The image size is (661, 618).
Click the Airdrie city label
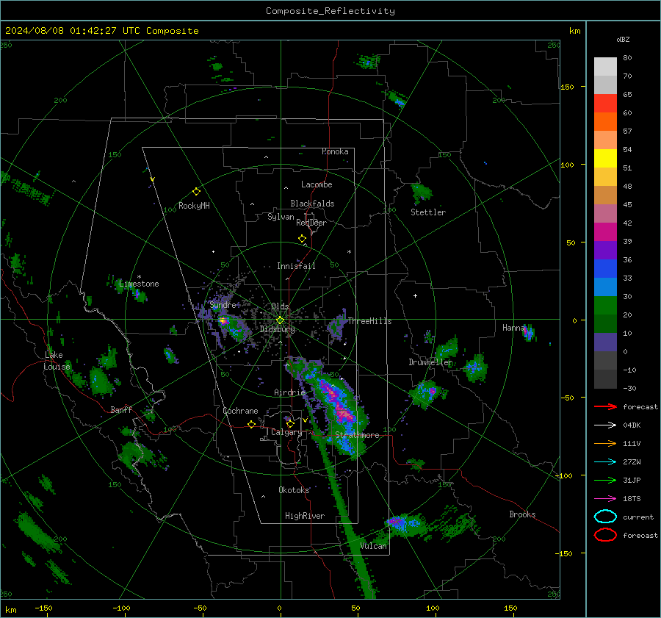[289, 392]
